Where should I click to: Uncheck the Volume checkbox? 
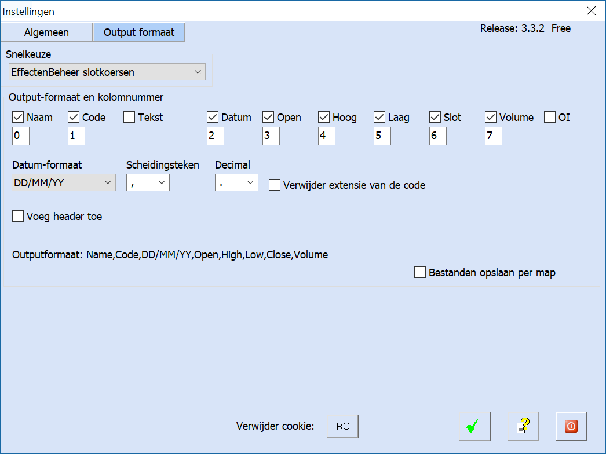(491, 118)
